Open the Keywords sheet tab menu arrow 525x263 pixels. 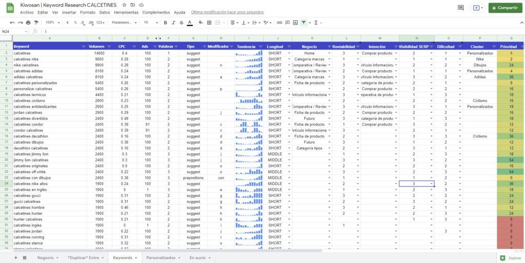[x=136, y=258]
